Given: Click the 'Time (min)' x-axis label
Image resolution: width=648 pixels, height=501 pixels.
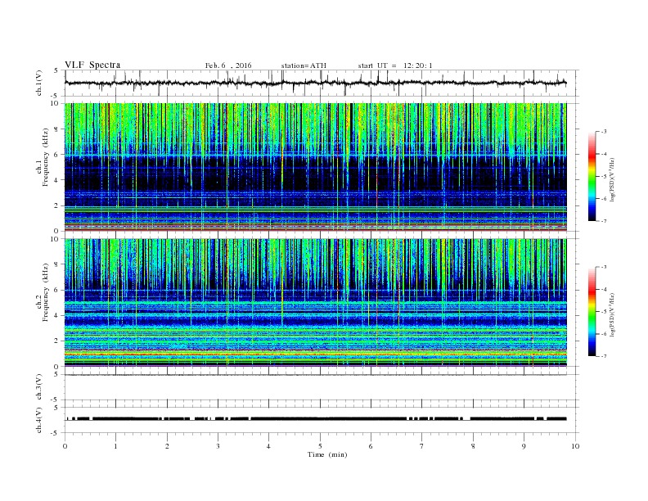Looking at the screenshot, I should click(327, 454).
